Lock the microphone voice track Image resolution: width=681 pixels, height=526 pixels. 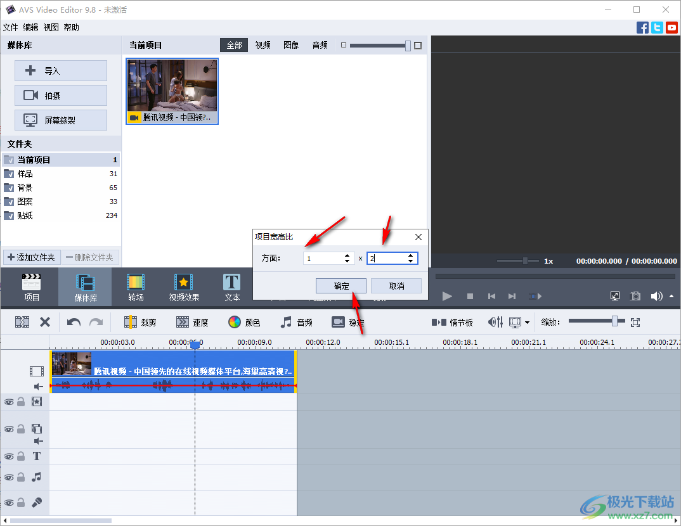[x=21, y=502]
